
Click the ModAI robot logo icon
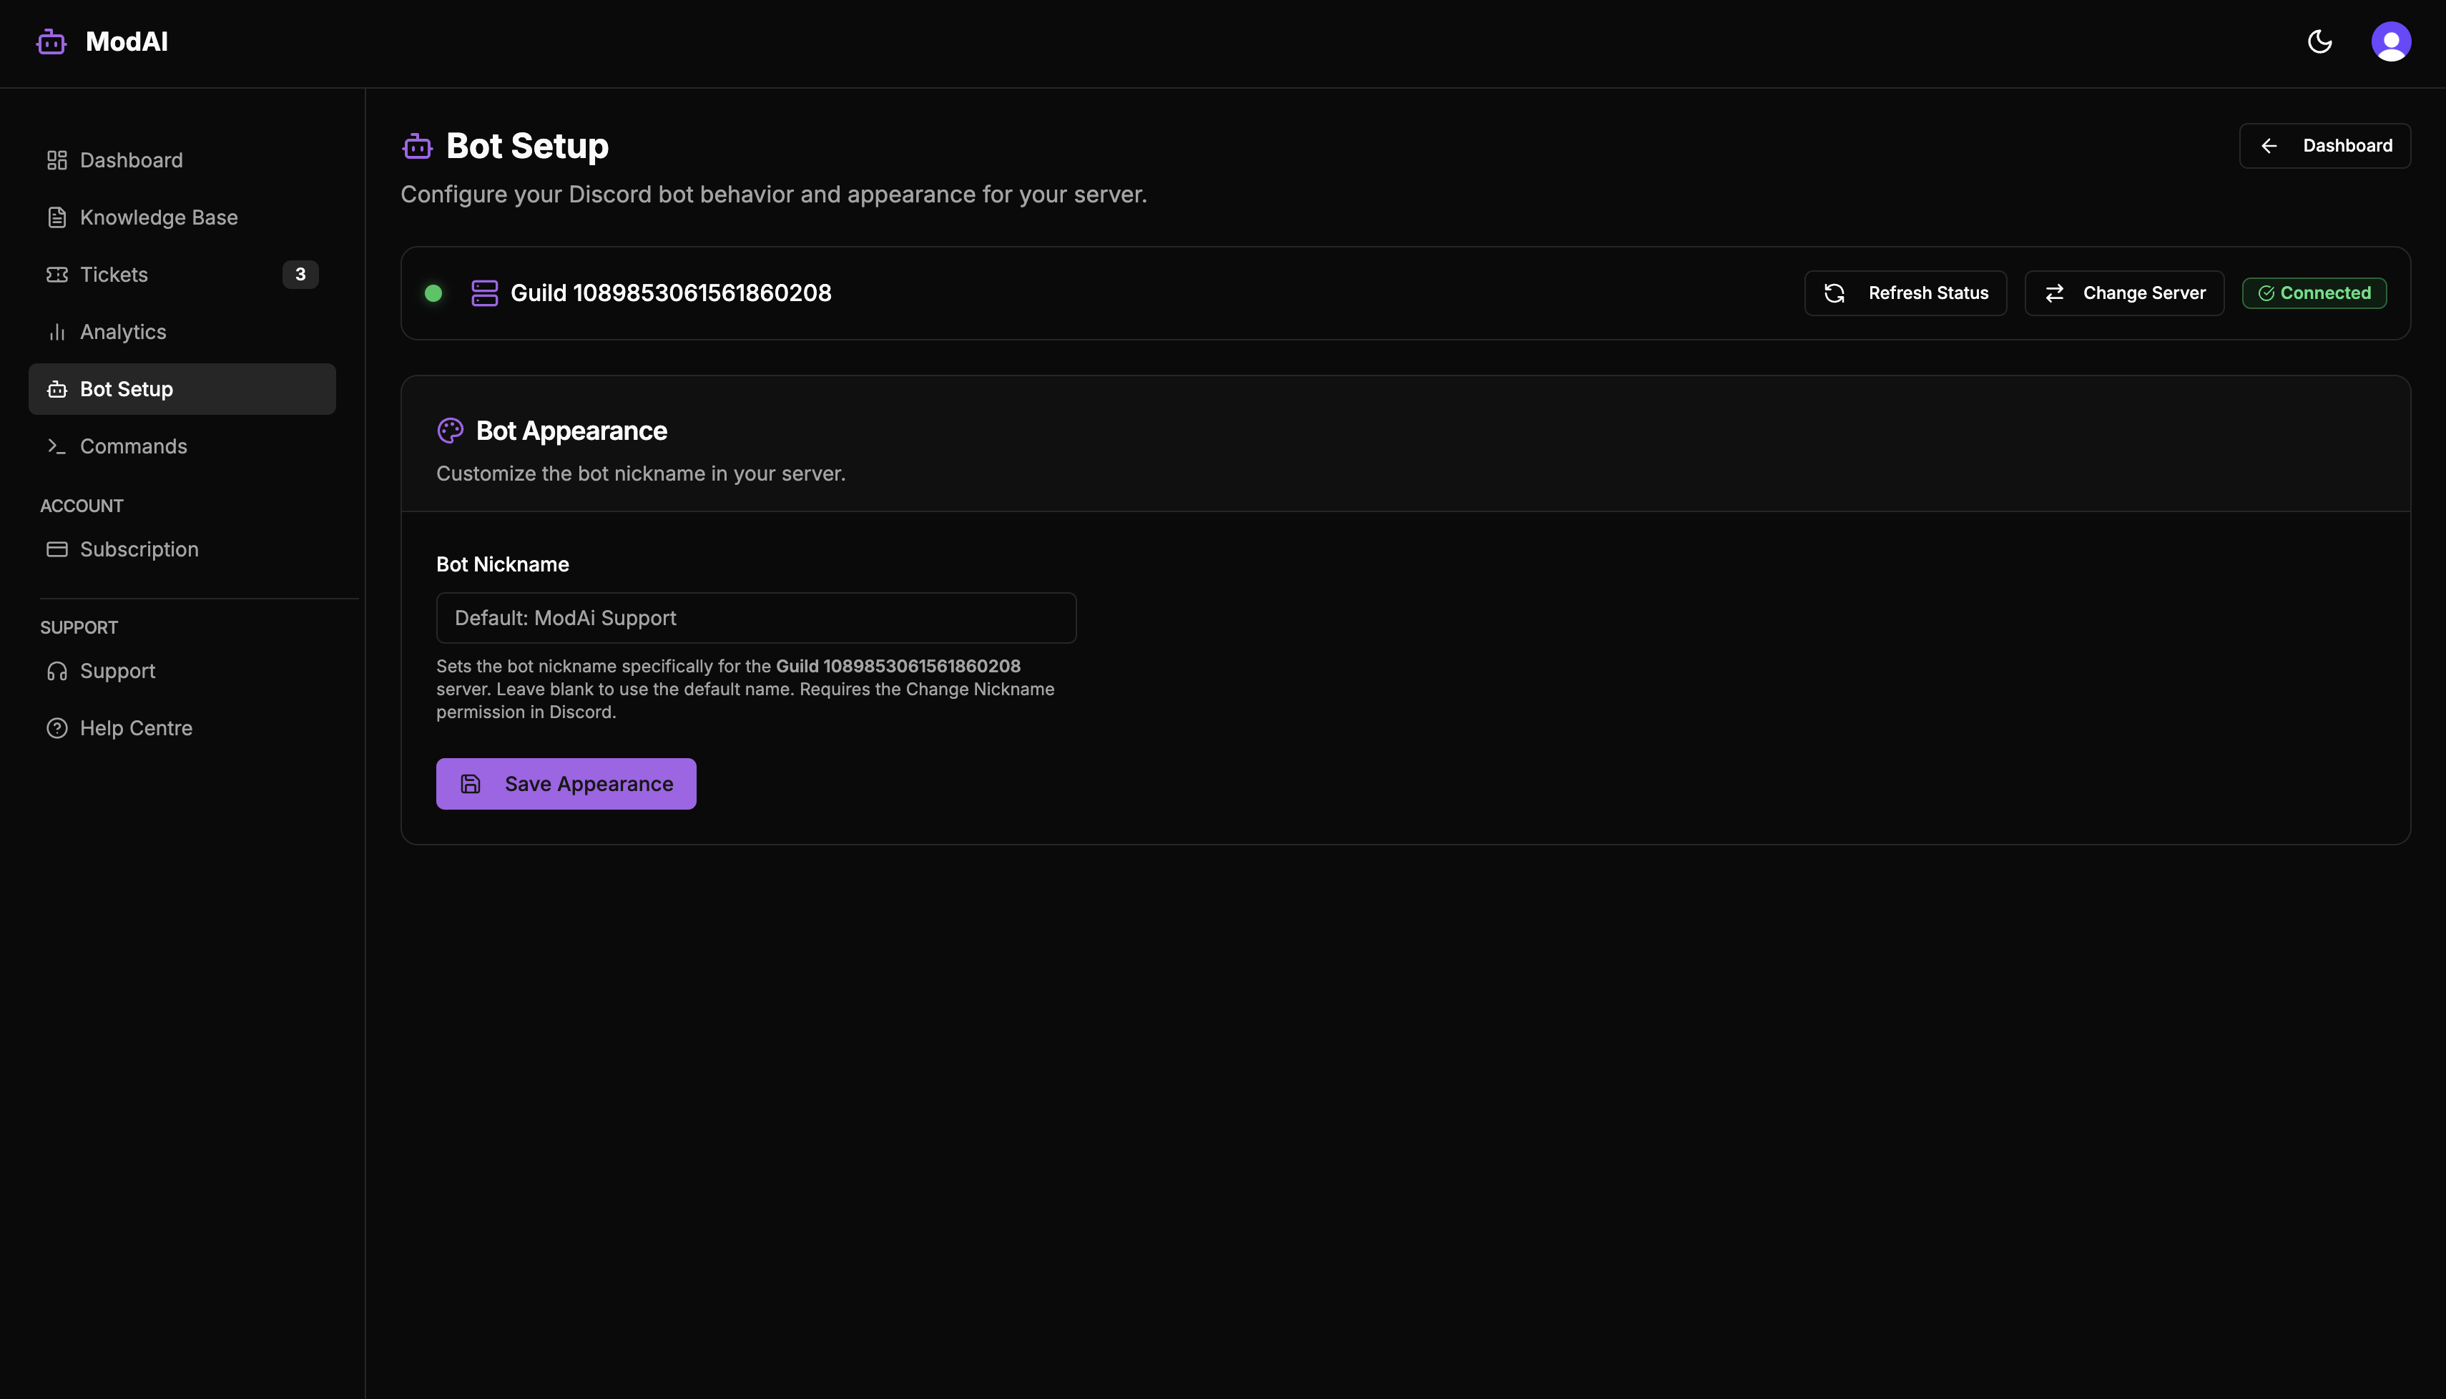pyautogui.click(x=51, y=41)
